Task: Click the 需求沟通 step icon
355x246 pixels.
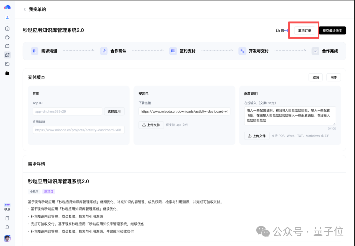Action: [35, 51]
